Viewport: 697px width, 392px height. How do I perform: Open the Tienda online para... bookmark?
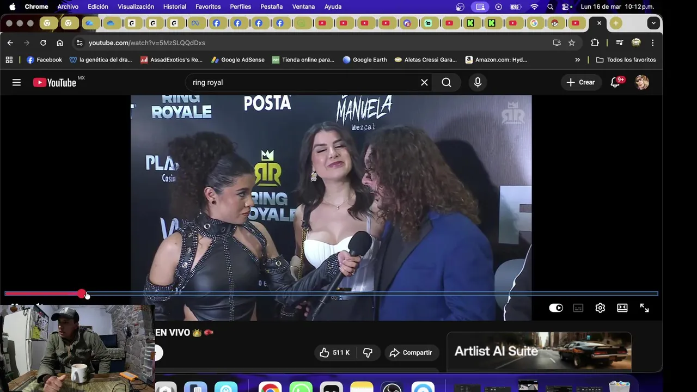(303, 60)
